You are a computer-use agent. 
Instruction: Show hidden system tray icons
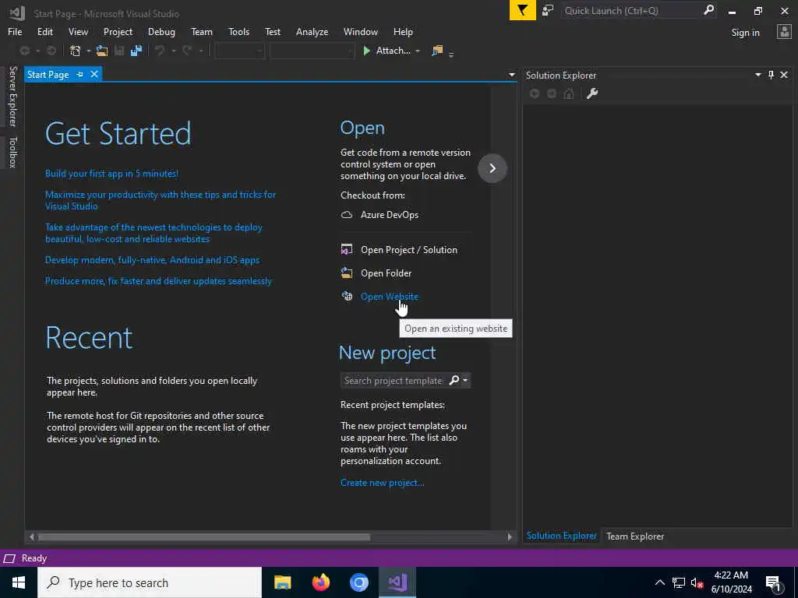(x=659, y=582)
